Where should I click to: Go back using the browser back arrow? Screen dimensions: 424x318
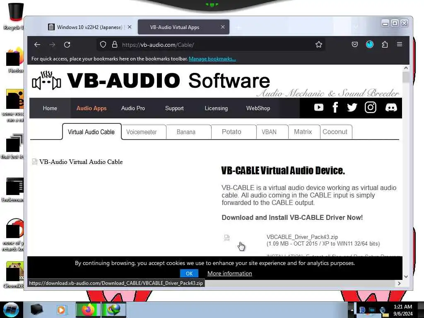point(37,45)
